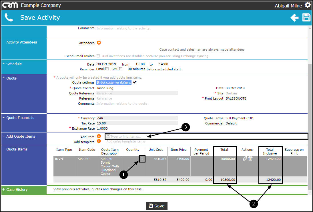Click the checkmark beside Get customer defaults
The image size is (313, 212).
[135, 82]
